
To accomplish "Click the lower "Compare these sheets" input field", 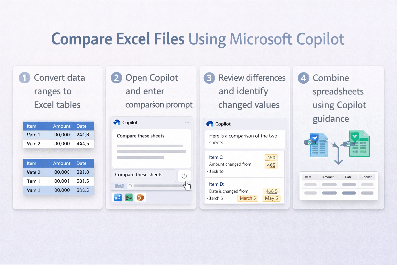I will 144,175.
